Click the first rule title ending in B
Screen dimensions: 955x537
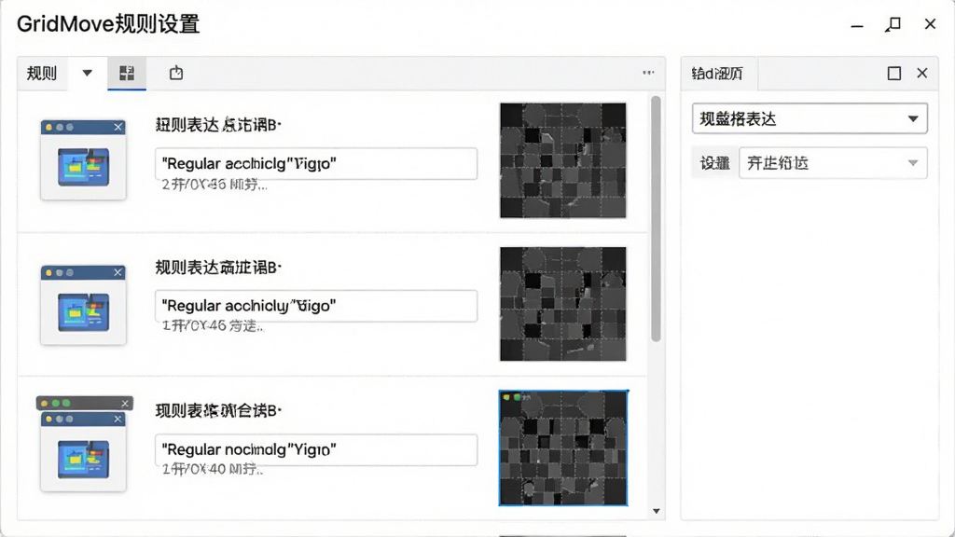pos(218,125)
